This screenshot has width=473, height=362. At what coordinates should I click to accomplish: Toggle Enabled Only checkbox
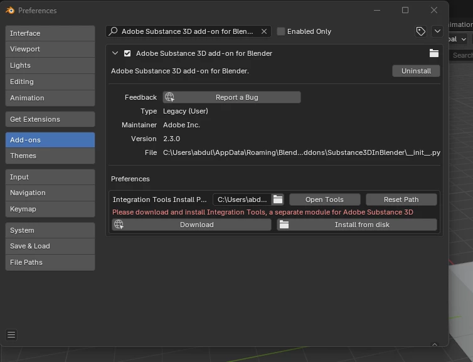click(281, 31)
